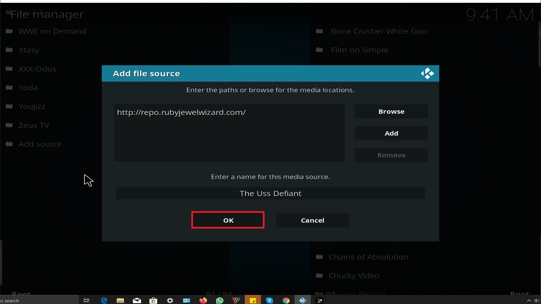Click Add source in left list

pos(40,144)
